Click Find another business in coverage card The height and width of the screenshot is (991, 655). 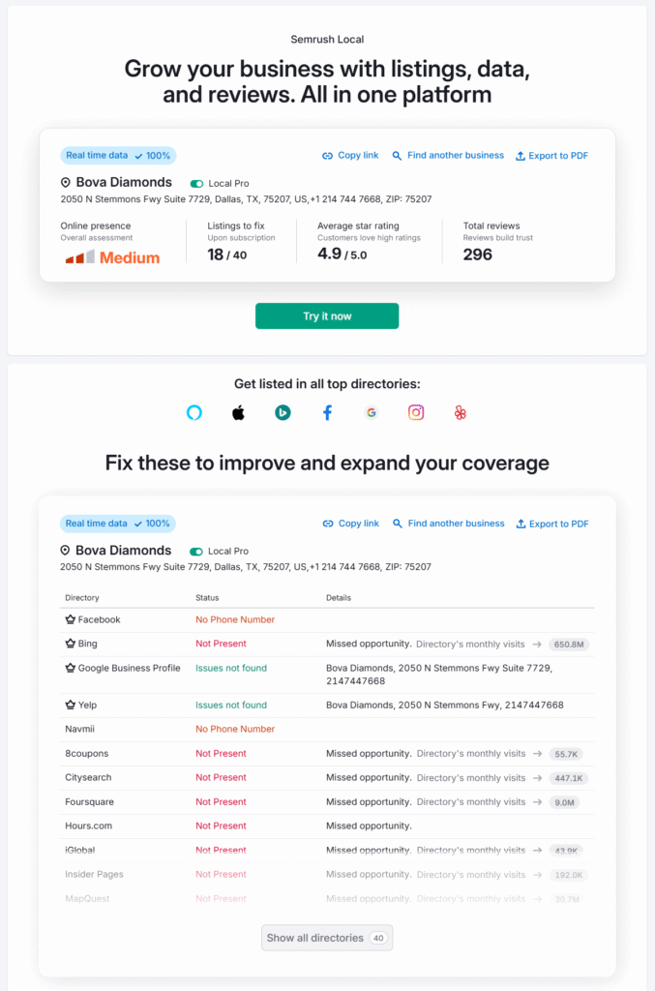click(x=449, y=524)
